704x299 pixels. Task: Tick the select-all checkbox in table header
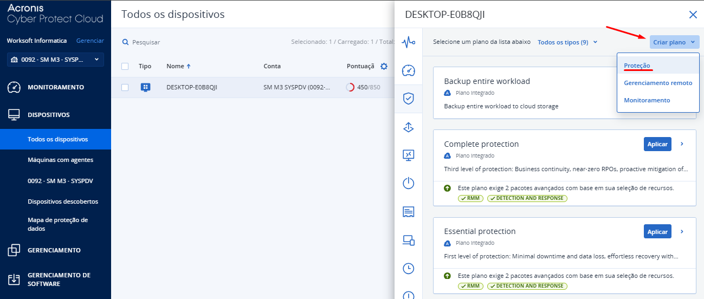click(x=125, y=66)
